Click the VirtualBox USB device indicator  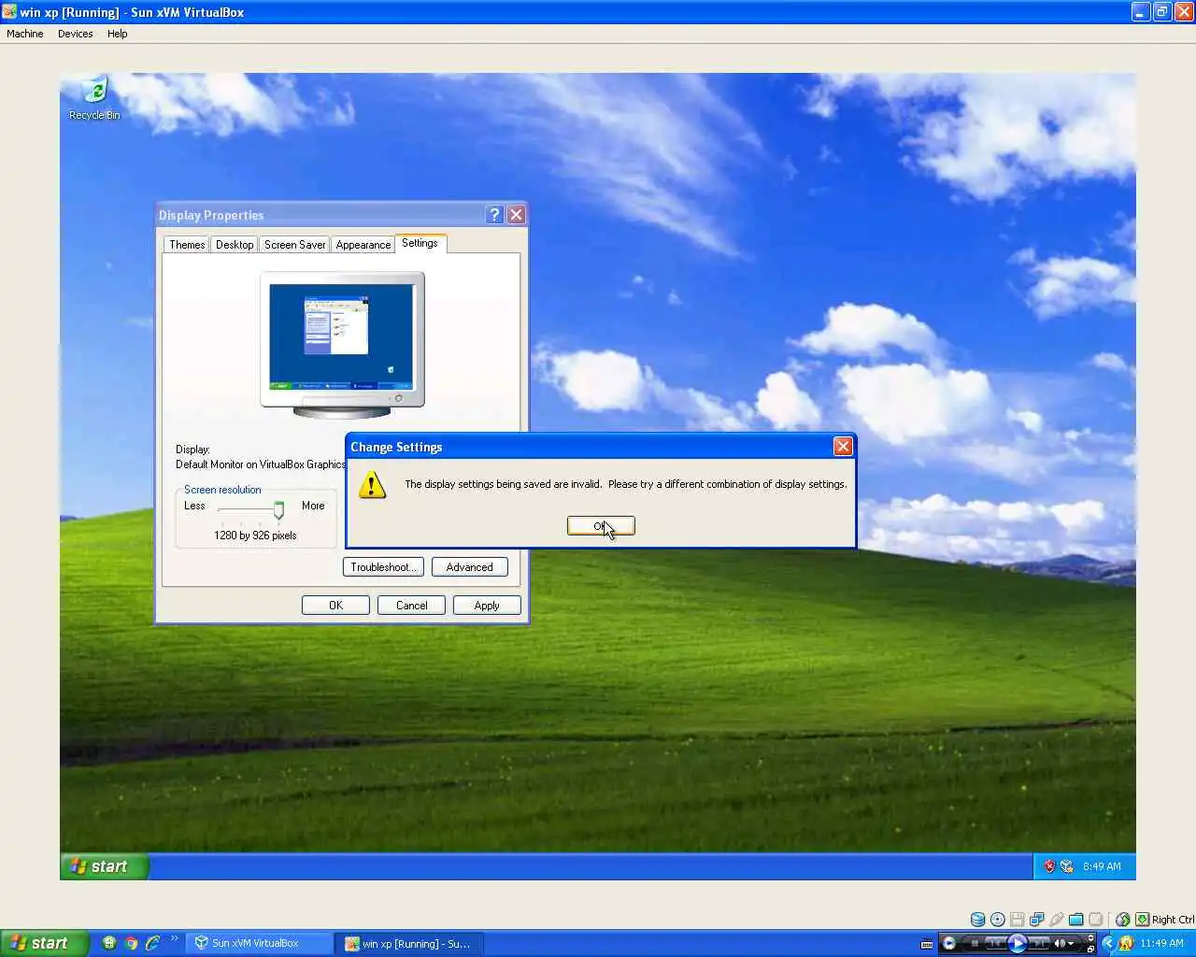point(1057,920)
